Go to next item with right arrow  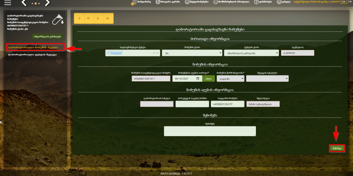pos(47,3)
